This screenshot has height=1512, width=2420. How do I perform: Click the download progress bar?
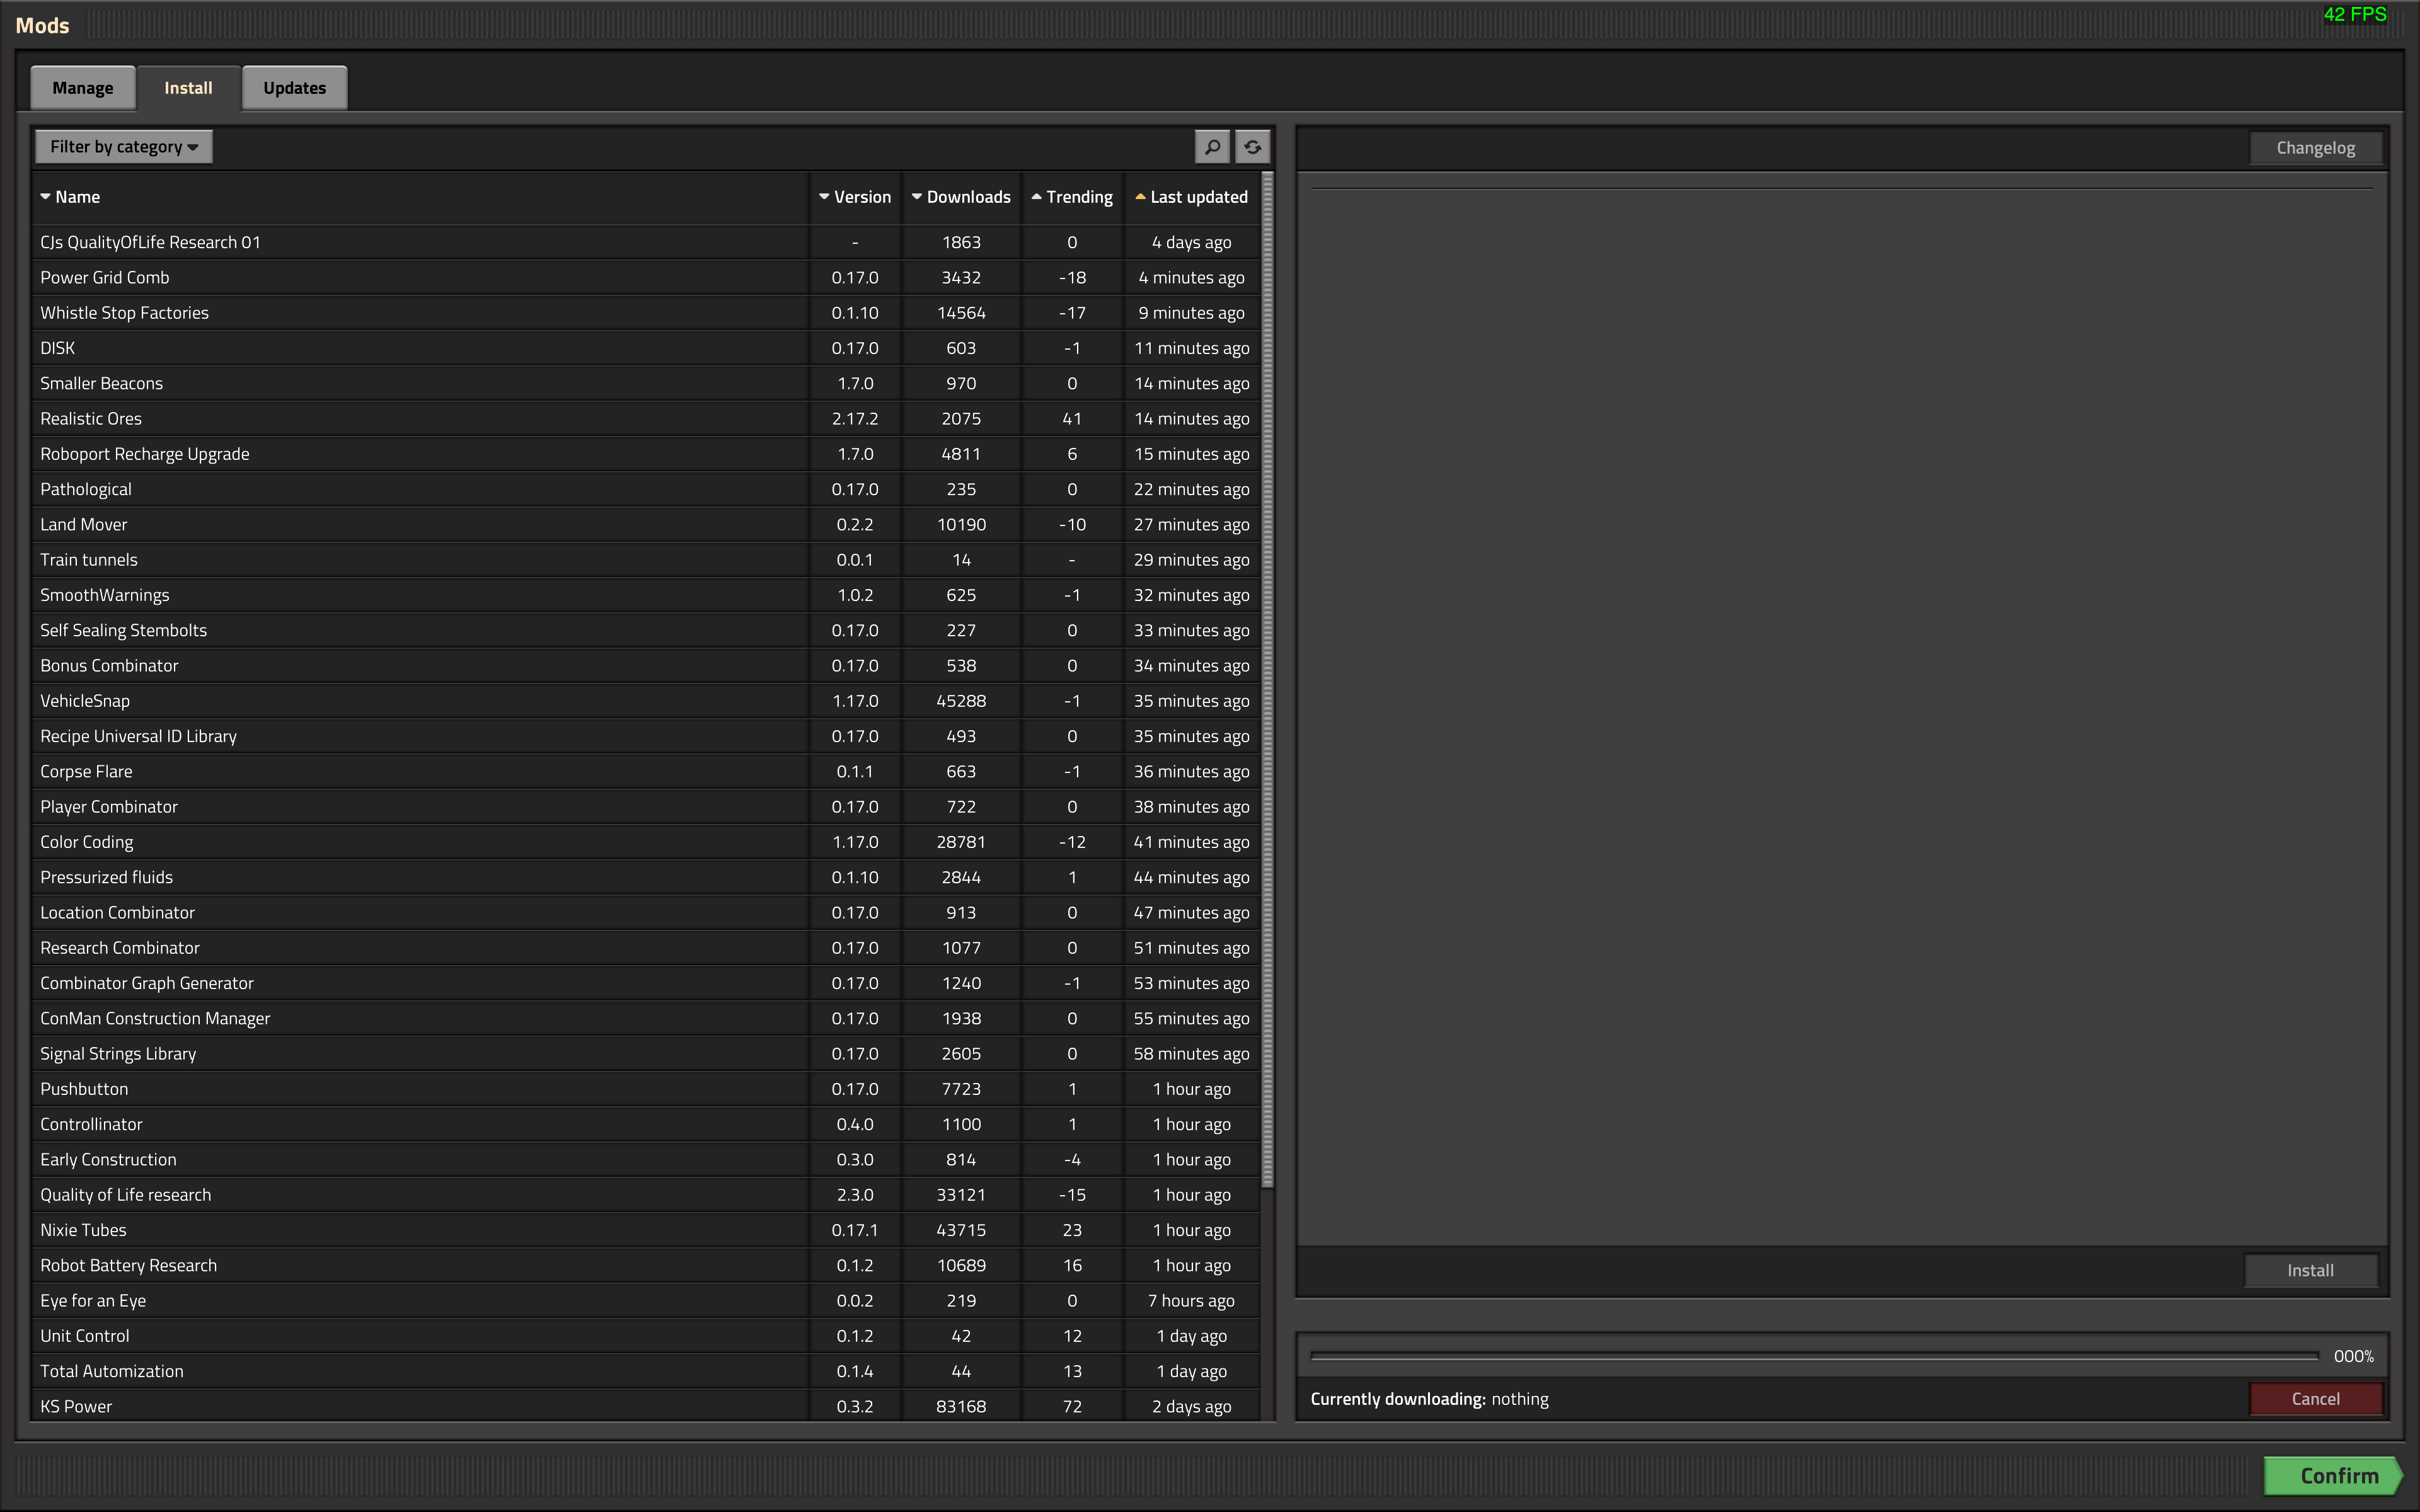(x=1814, y=1356)
